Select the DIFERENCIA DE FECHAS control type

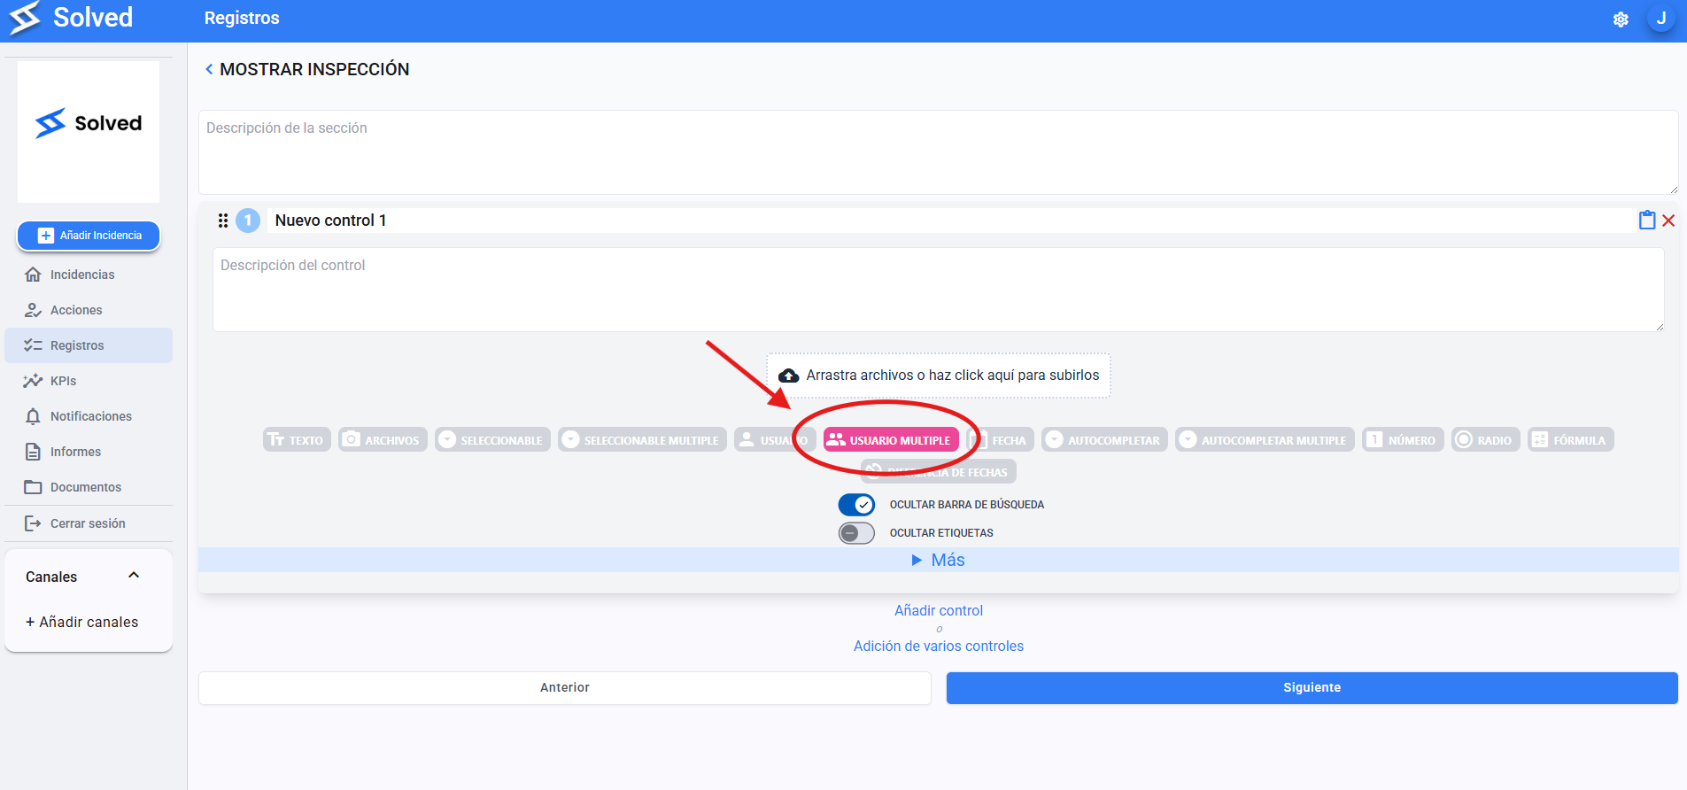click(x=939, y=472)
